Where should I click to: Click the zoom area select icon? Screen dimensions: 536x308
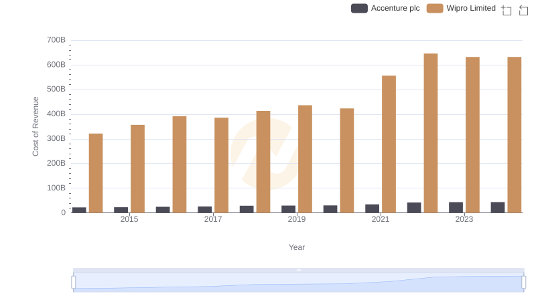(x=507, y=10)
